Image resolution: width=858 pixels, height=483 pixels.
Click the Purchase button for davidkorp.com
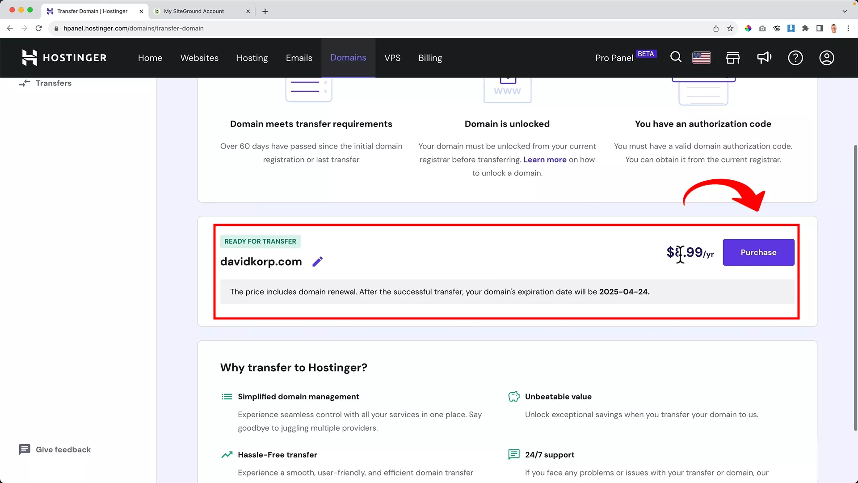pos(758,252)
